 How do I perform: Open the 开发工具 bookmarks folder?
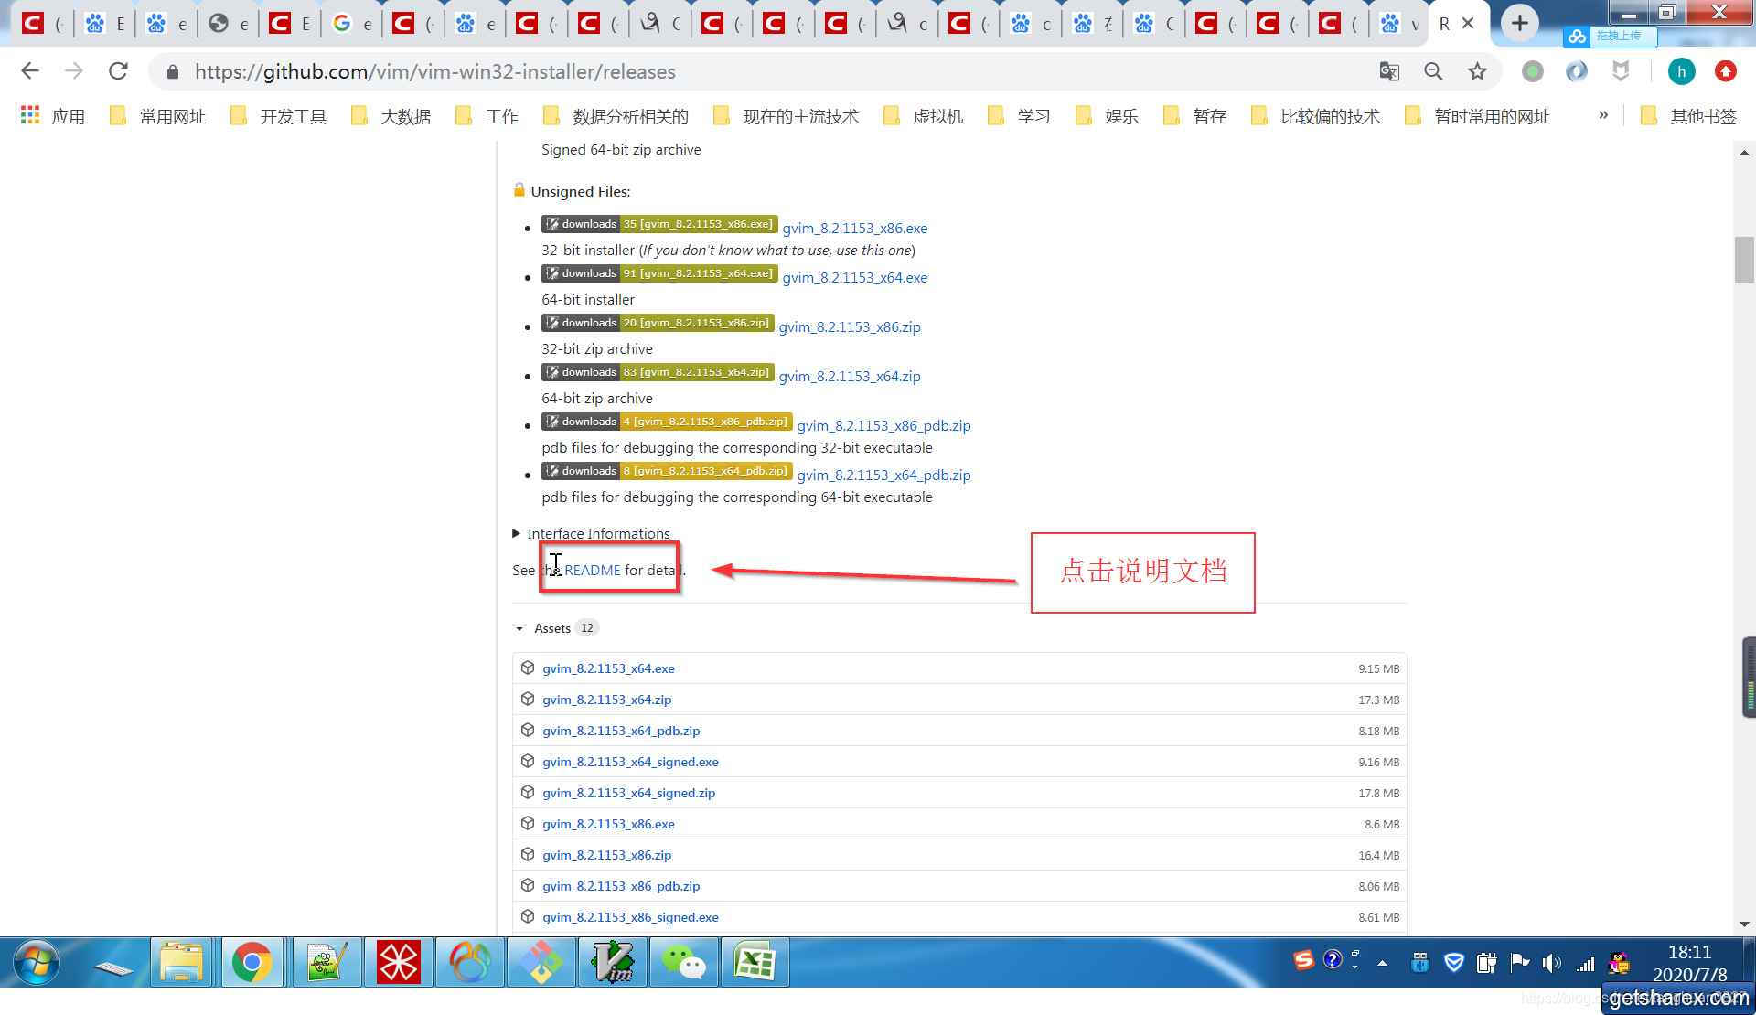click(280, 116)
